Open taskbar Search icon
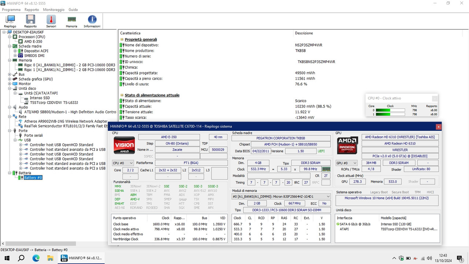The height and width of the screenshot is (264, 469). coord(21,258)
